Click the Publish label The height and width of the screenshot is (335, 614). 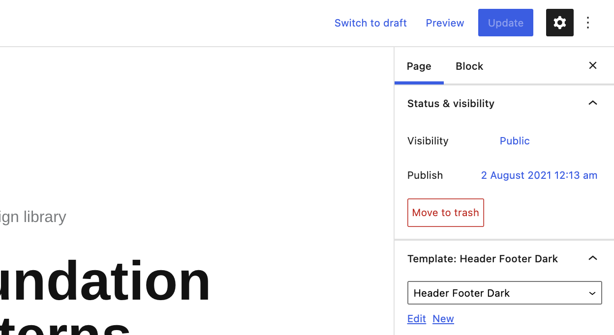point(425,175)
